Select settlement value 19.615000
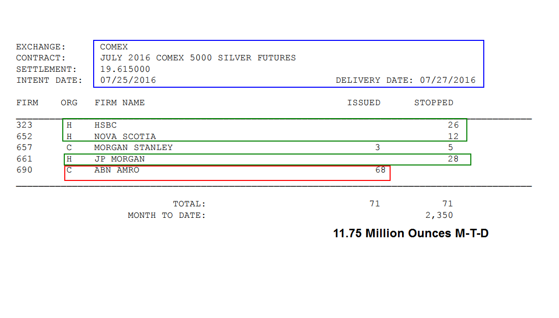Image resolution: width=559 pixels, height=318 pixels. 125,69
